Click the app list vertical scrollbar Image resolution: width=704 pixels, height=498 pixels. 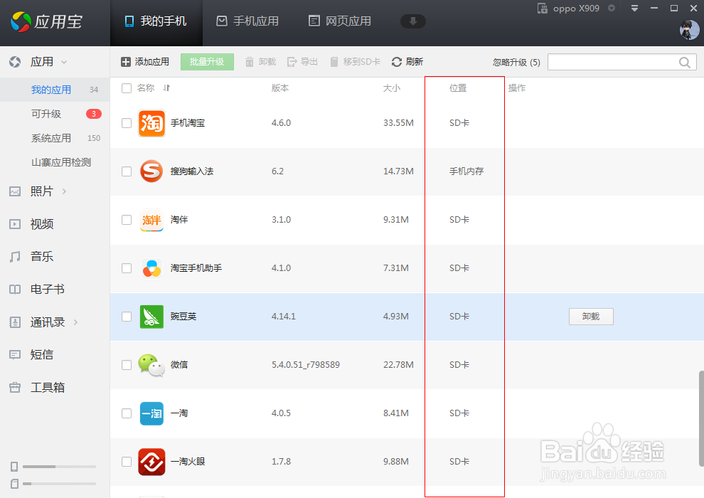click(701, 418)
